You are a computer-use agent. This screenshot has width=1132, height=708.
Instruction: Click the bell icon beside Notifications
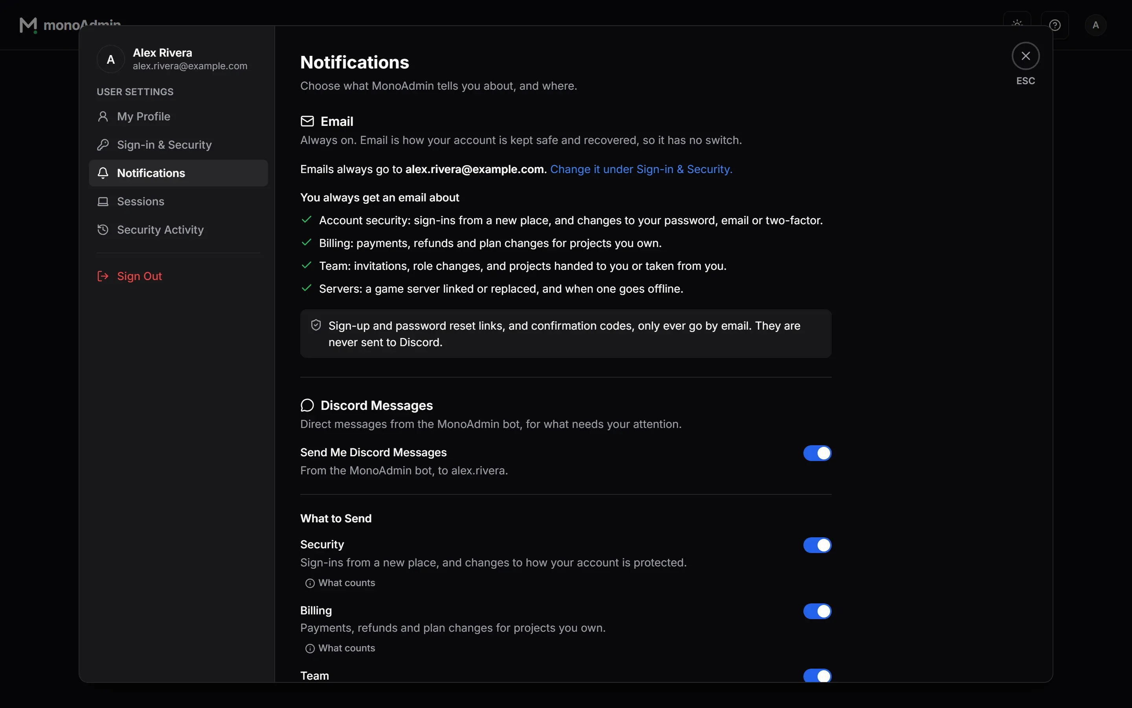coord(103,173)
